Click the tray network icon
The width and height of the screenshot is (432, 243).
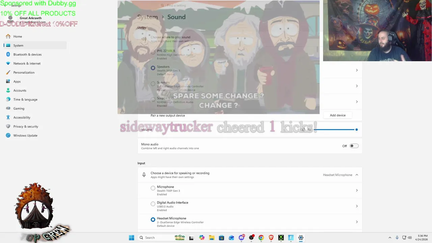[404, 238]
